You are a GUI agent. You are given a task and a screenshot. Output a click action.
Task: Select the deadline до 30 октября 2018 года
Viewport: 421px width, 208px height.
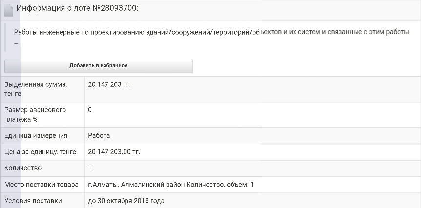[126, 201]
